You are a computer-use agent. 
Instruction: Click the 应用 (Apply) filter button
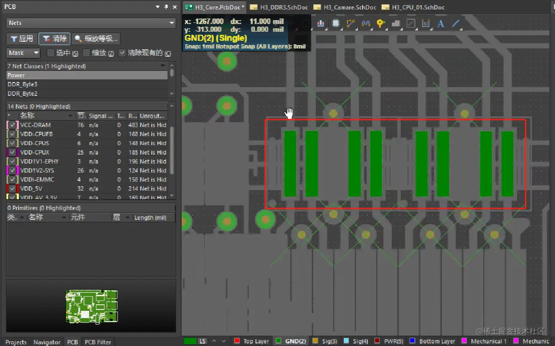tap(22, 39)
